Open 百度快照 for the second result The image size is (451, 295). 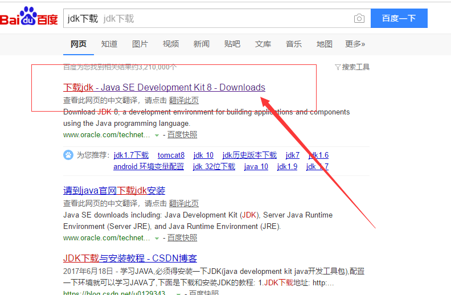182,238
